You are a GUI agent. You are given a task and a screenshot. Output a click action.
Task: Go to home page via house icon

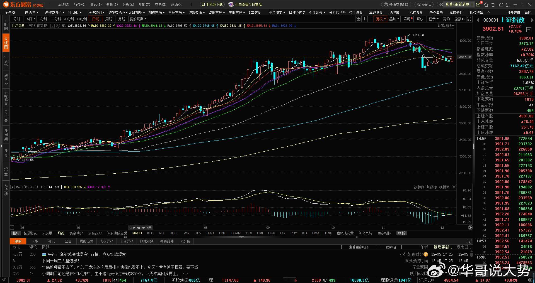pos(486,4)
